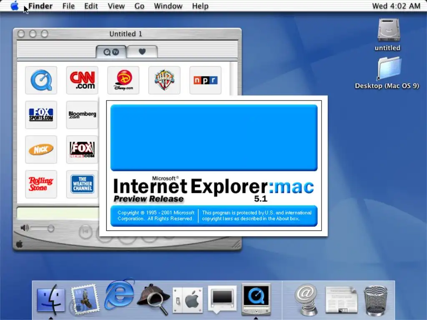Click the speaker volume icon in QuickTime Player
This screenshot has height=320, width=427.
point(25,228)
